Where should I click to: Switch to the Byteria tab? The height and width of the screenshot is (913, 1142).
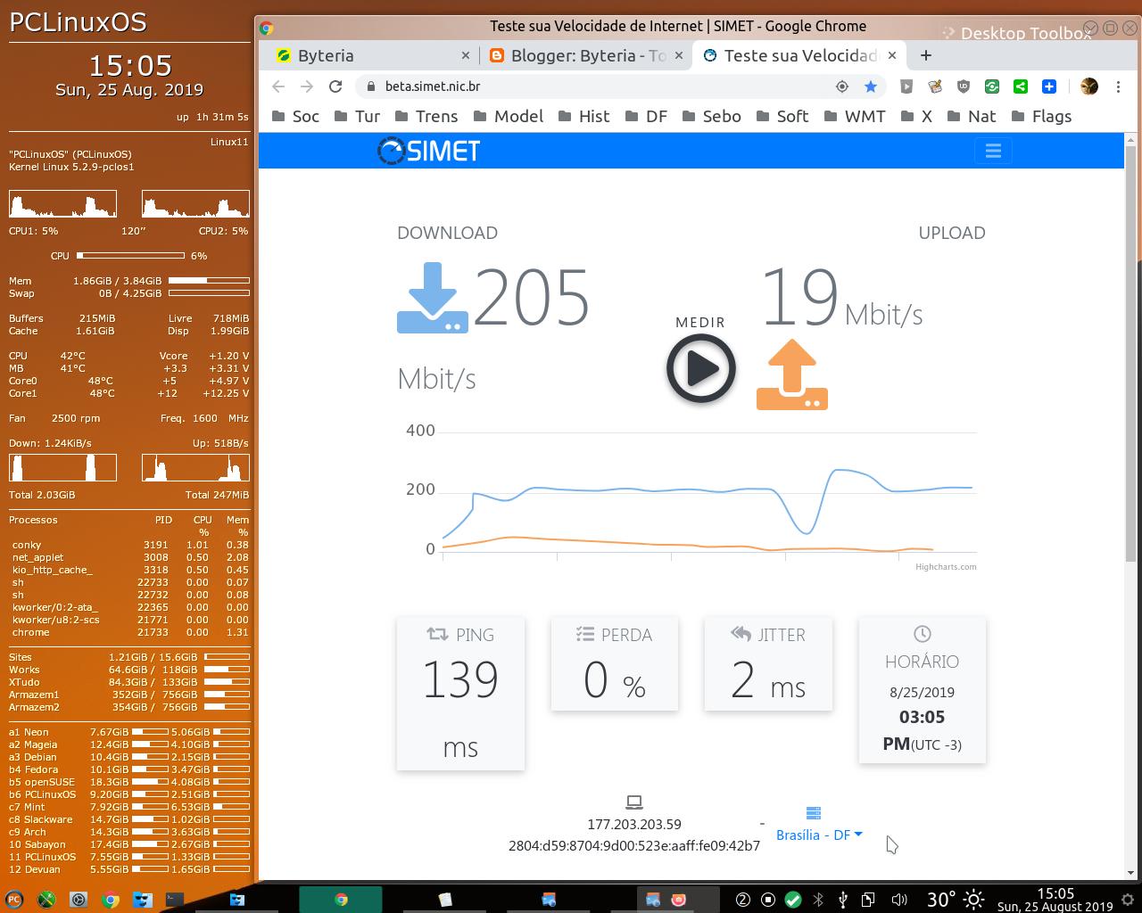(x=370, y=55)
